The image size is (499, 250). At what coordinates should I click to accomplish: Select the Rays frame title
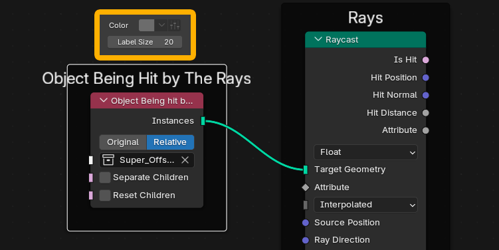point(365,17)
